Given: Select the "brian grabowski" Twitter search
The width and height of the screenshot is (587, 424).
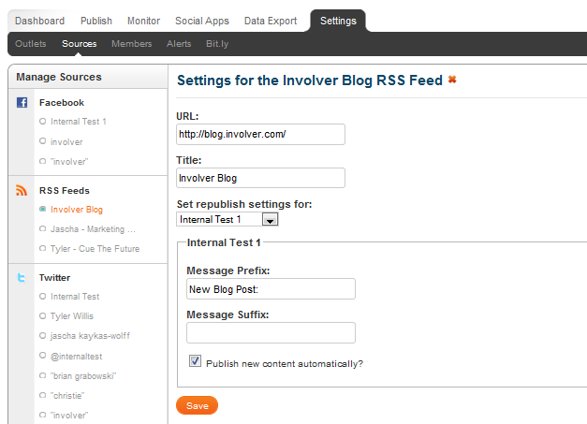Looking at the screenshot, I should [78, 375].
